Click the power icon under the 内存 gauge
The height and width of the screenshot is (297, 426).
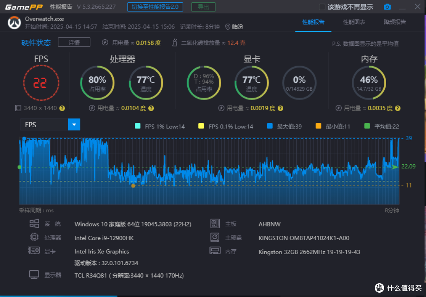(x=338, y=108)
